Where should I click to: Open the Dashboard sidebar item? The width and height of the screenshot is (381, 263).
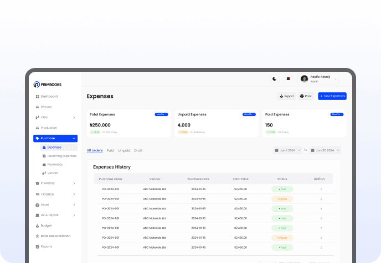pos(47,97)
